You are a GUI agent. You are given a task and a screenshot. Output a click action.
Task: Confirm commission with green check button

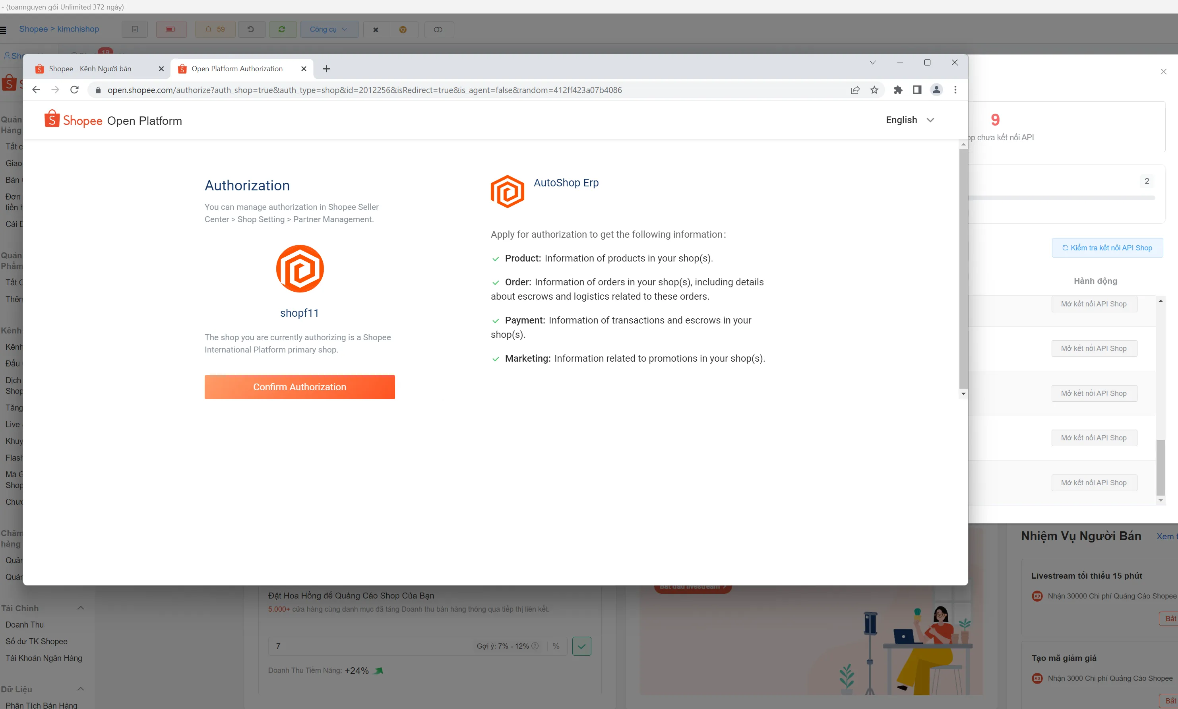click(x=581, y=646)
